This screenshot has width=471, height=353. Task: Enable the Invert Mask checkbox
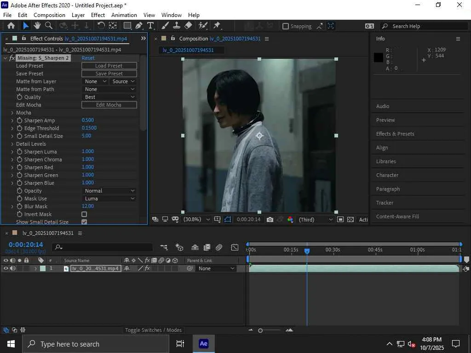[84, 214]
